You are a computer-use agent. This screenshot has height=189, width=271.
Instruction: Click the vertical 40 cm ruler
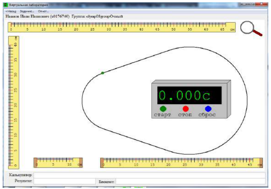[14, 102]
